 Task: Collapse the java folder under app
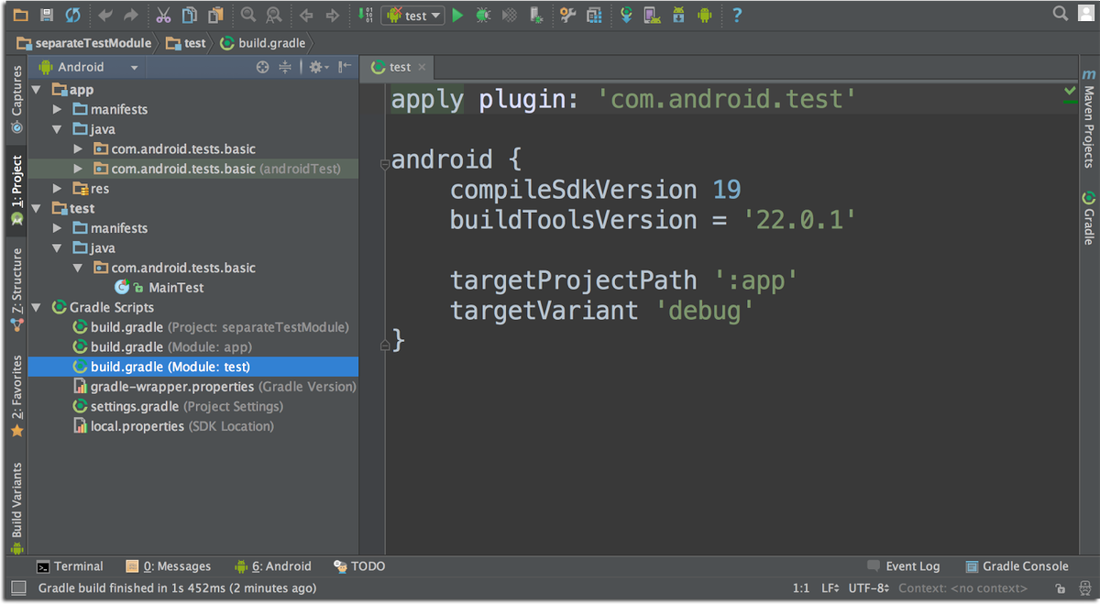[x=57, y=129]
